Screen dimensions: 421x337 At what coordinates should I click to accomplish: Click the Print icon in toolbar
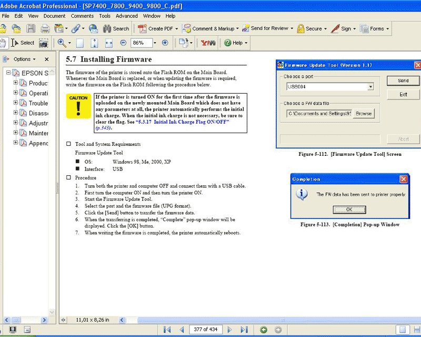(45, 28)
